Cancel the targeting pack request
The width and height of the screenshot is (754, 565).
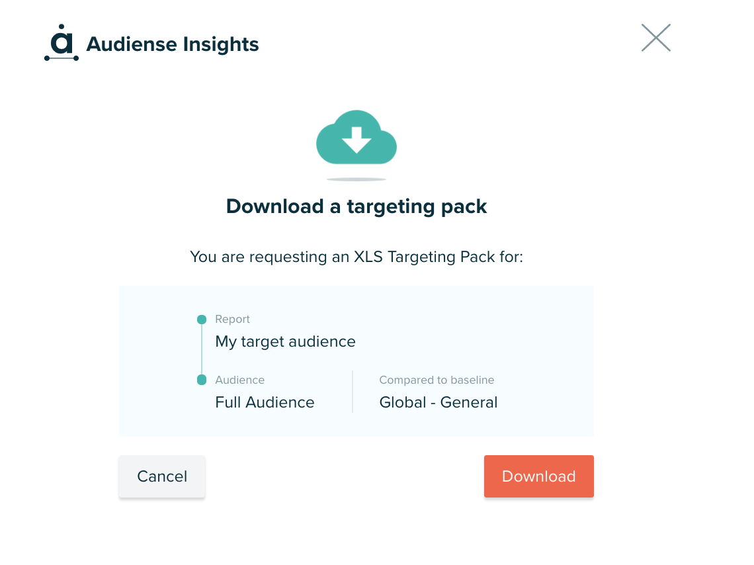[x=162, y=476]
